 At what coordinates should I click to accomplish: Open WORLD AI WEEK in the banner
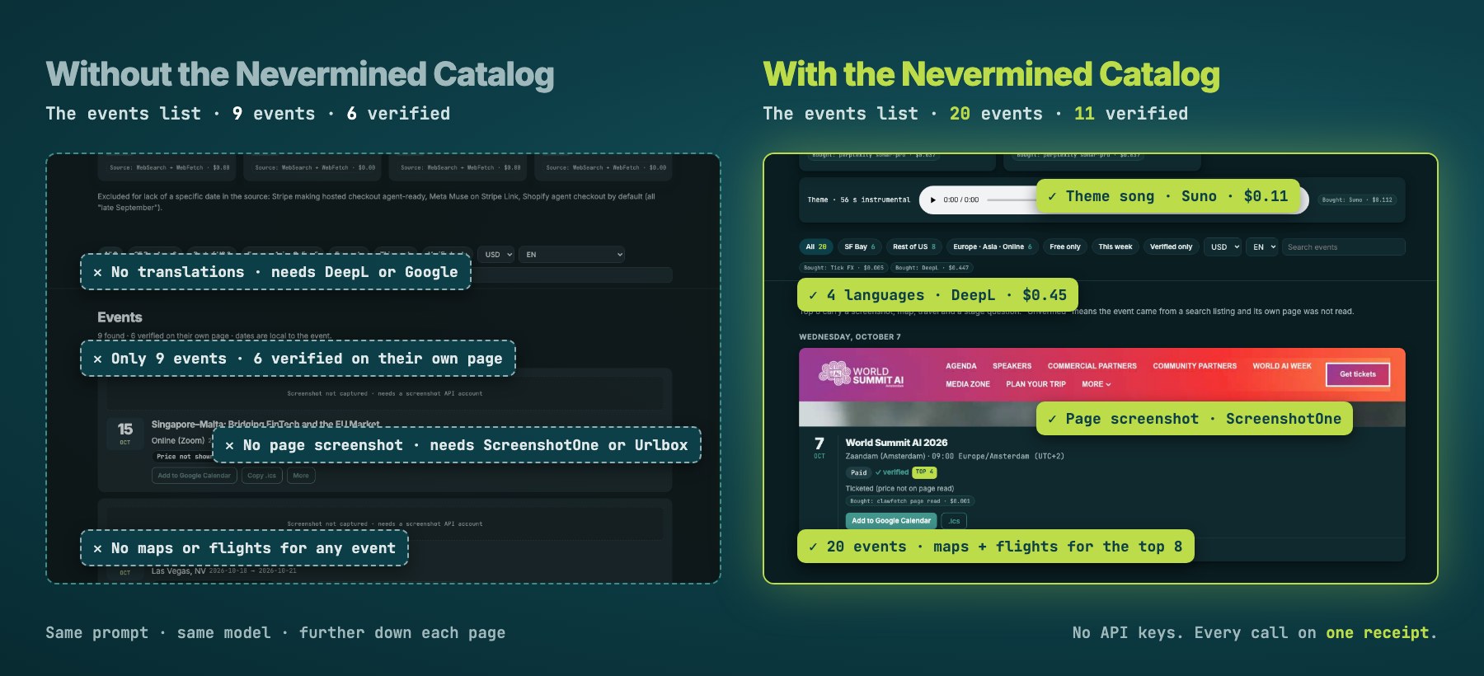pos(1282,366)
